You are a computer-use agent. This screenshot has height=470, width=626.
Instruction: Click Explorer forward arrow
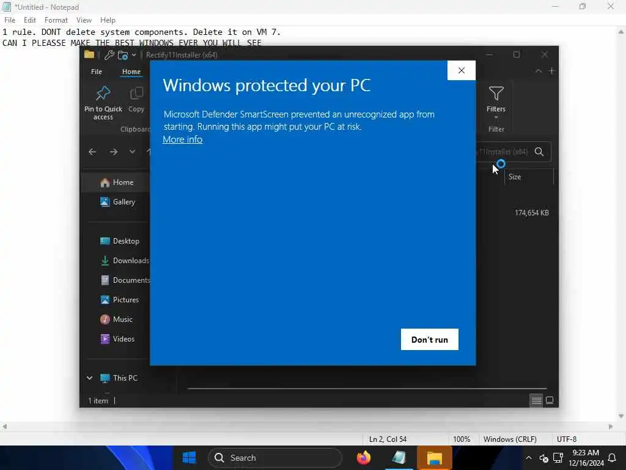pos(113,152)
